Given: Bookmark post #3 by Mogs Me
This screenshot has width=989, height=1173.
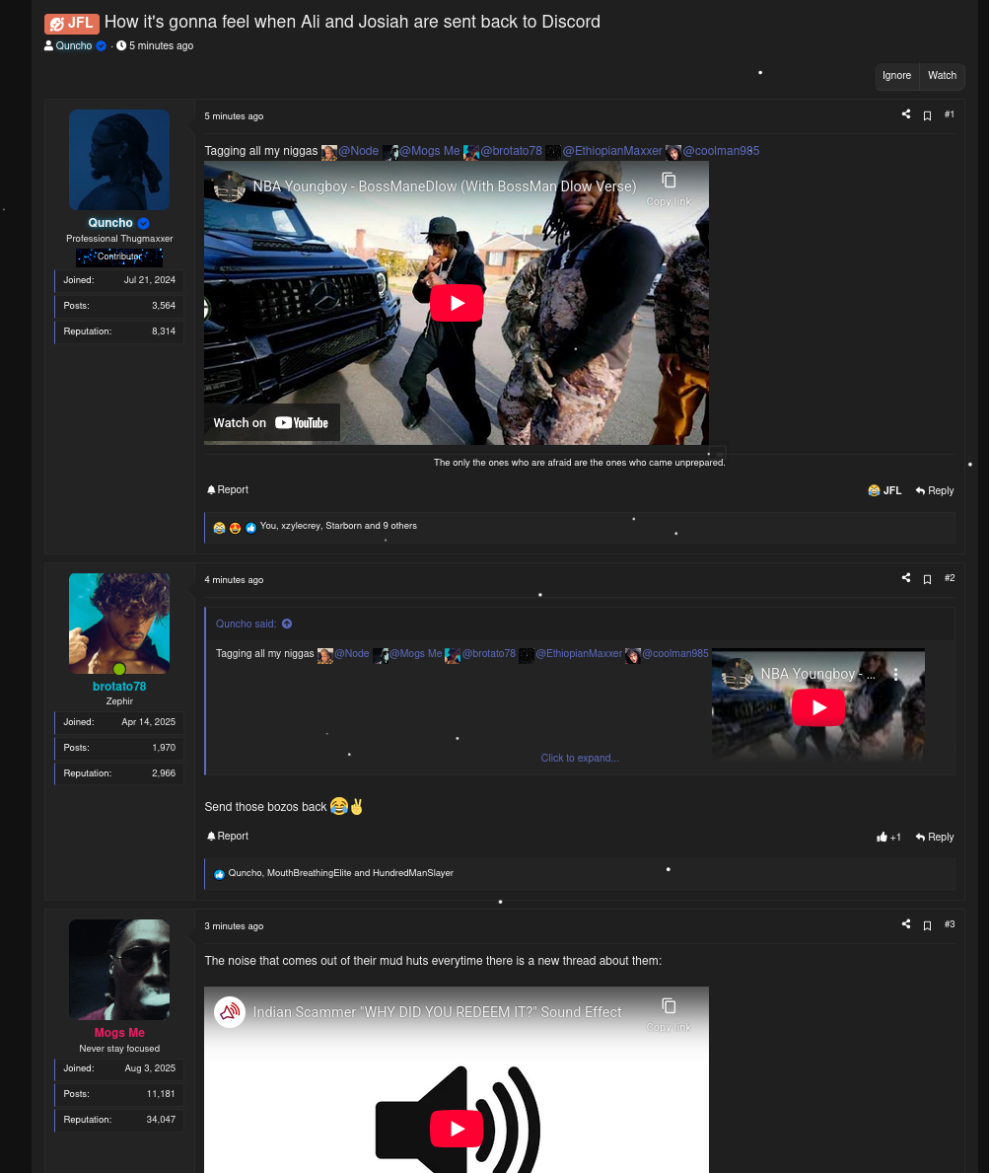Looking at the screenshot, I should 927,925.
